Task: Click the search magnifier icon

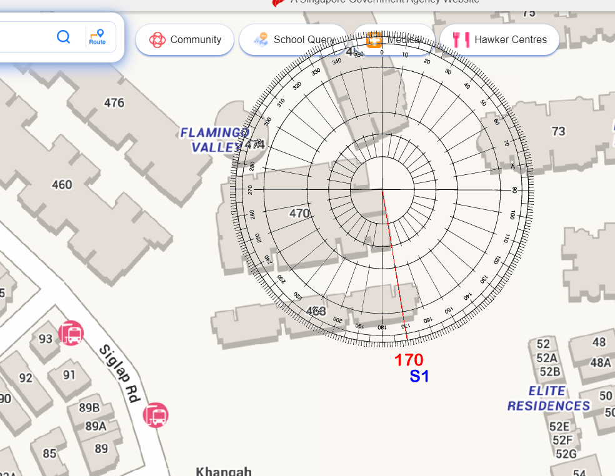Action: coord(63,37)
